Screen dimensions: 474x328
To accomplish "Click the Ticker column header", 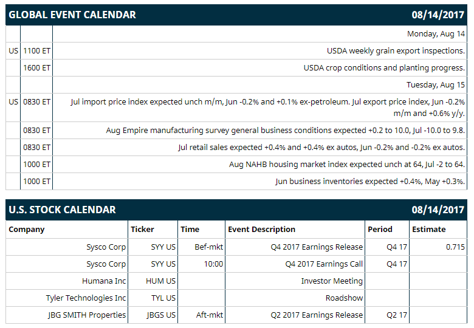I will pos(142,230).
